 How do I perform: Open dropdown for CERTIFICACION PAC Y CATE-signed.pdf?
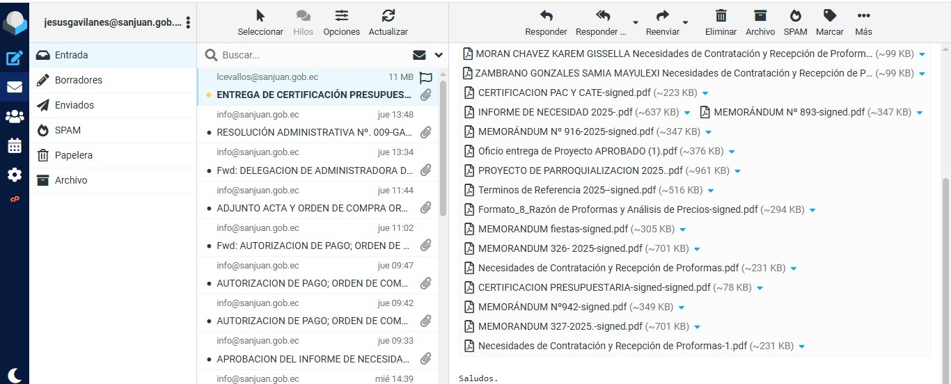tap(705, 93)
